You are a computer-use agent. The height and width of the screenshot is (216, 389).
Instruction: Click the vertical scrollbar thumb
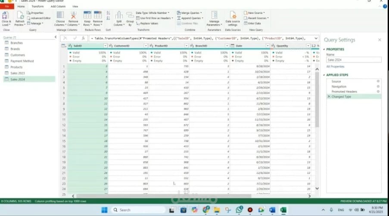[317, 100]
